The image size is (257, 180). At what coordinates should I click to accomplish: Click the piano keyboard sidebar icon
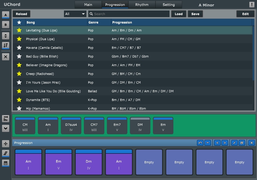pos(6,163)
